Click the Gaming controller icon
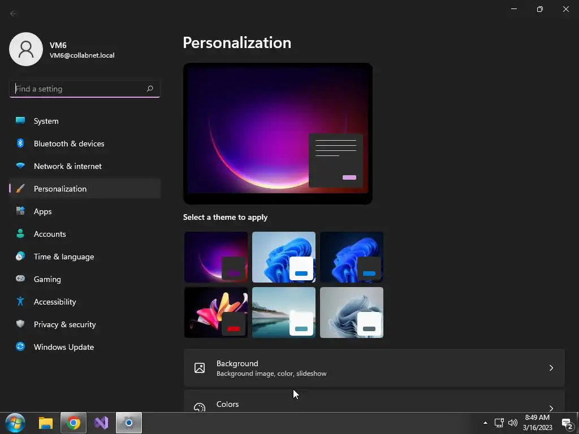 click(x=20, y=279)
